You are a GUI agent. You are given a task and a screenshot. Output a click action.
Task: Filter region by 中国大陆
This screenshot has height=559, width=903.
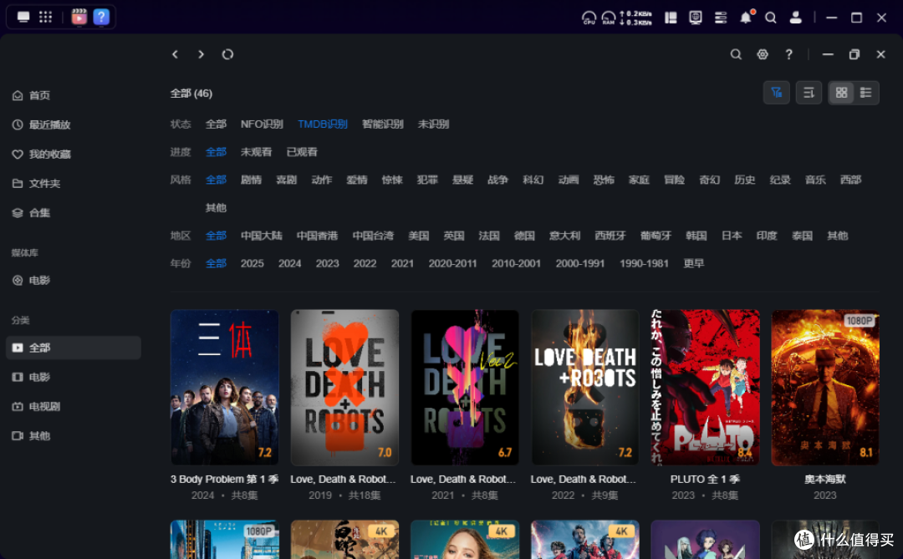262,236
